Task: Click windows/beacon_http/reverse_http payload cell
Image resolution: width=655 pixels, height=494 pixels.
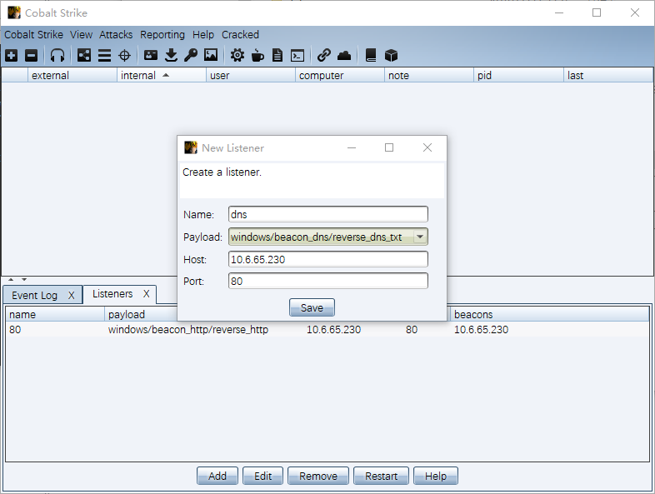Action: [188, 330]
